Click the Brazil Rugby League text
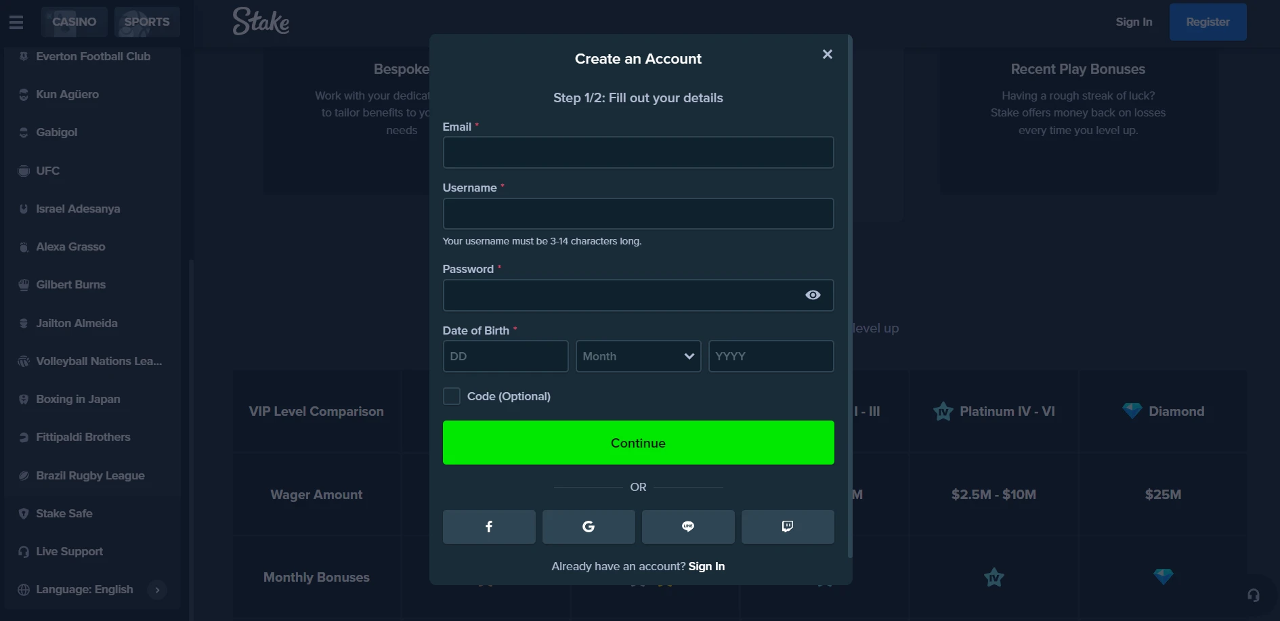 point(90,475)
